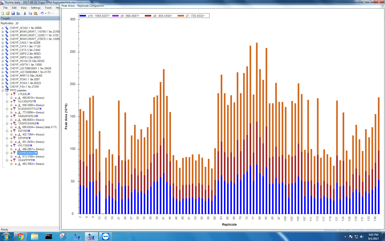Collapse the PRTC peptides tree node
This screenshot has height=241, width=385.
[x=3, y=90]
